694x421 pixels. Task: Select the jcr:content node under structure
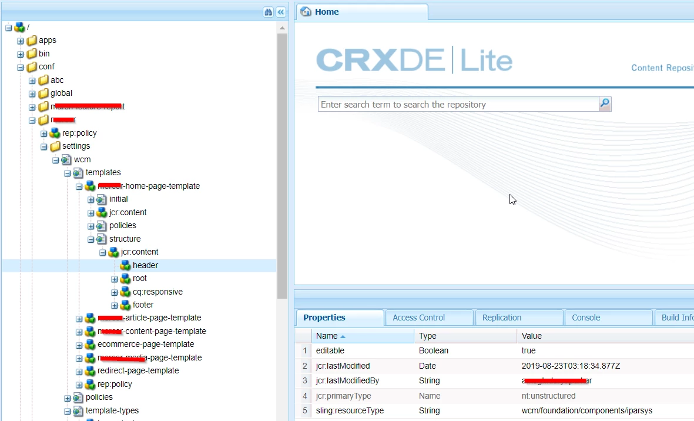[139, 252]
